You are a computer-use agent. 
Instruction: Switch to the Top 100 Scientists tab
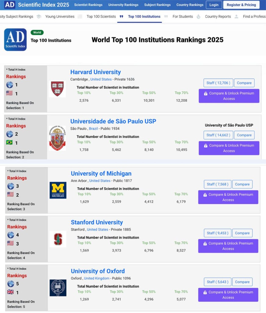(101, 17)
